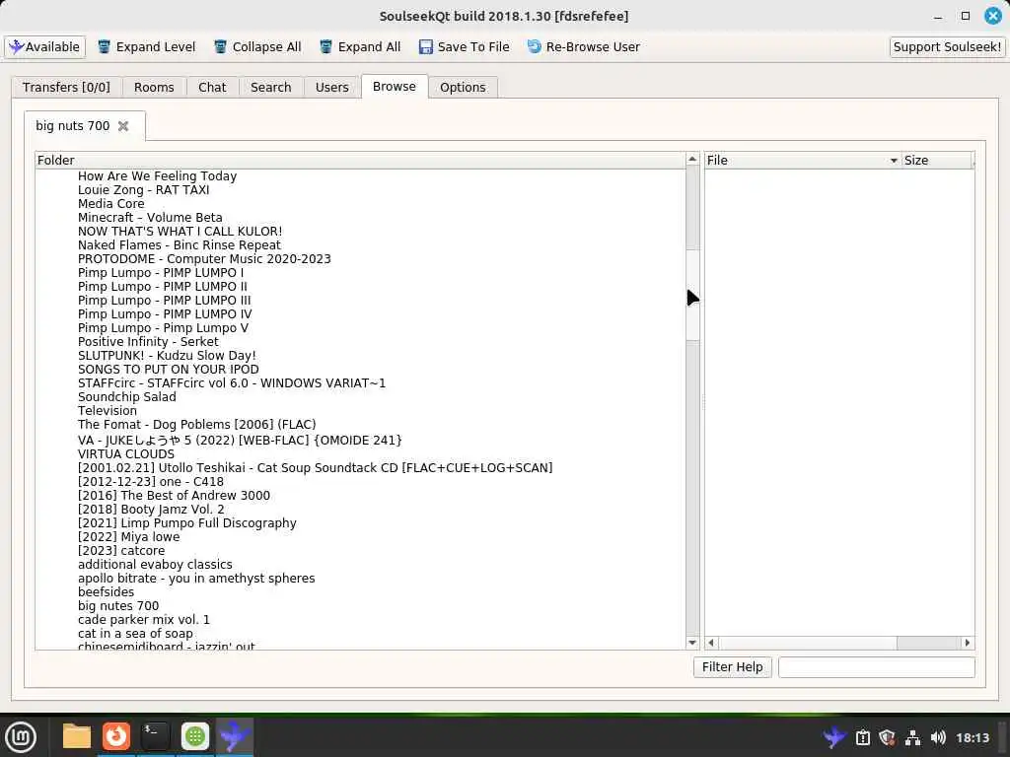Click Expand All toolbar icon

pos(325,47)
